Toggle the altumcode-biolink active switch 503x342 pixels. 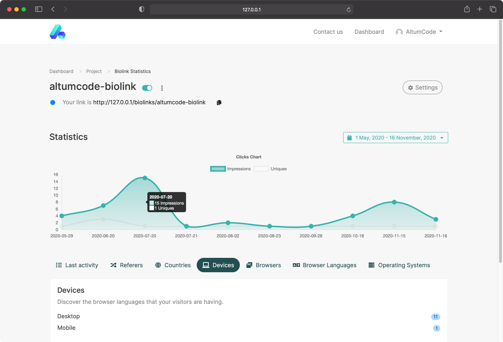coord(147,88)
